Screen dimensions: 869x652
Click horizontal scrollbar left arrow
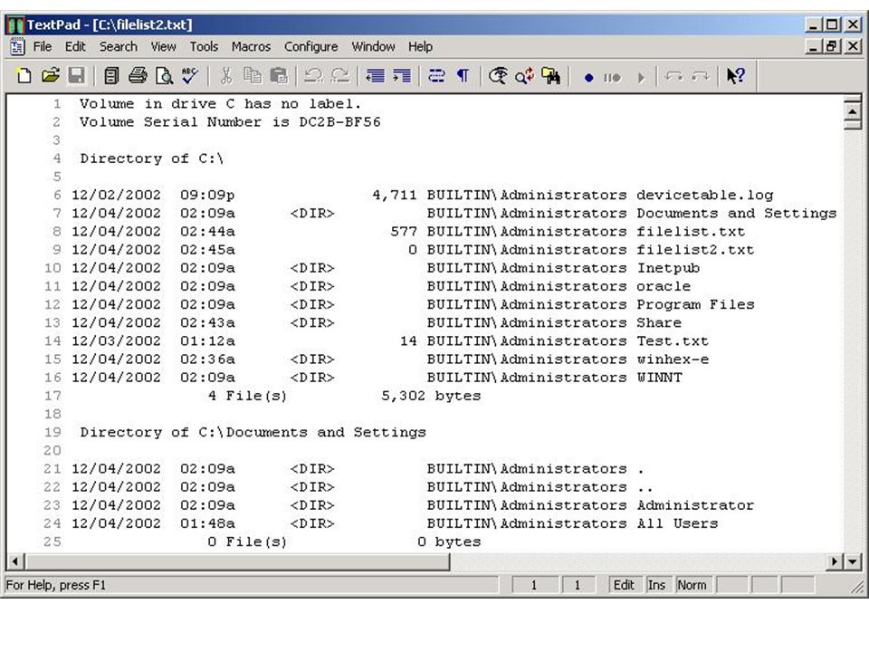tap(15, 561)
